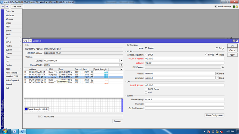Open Interfaces menu item
This screenshot has width=239, height=134.
click(10, 15)
